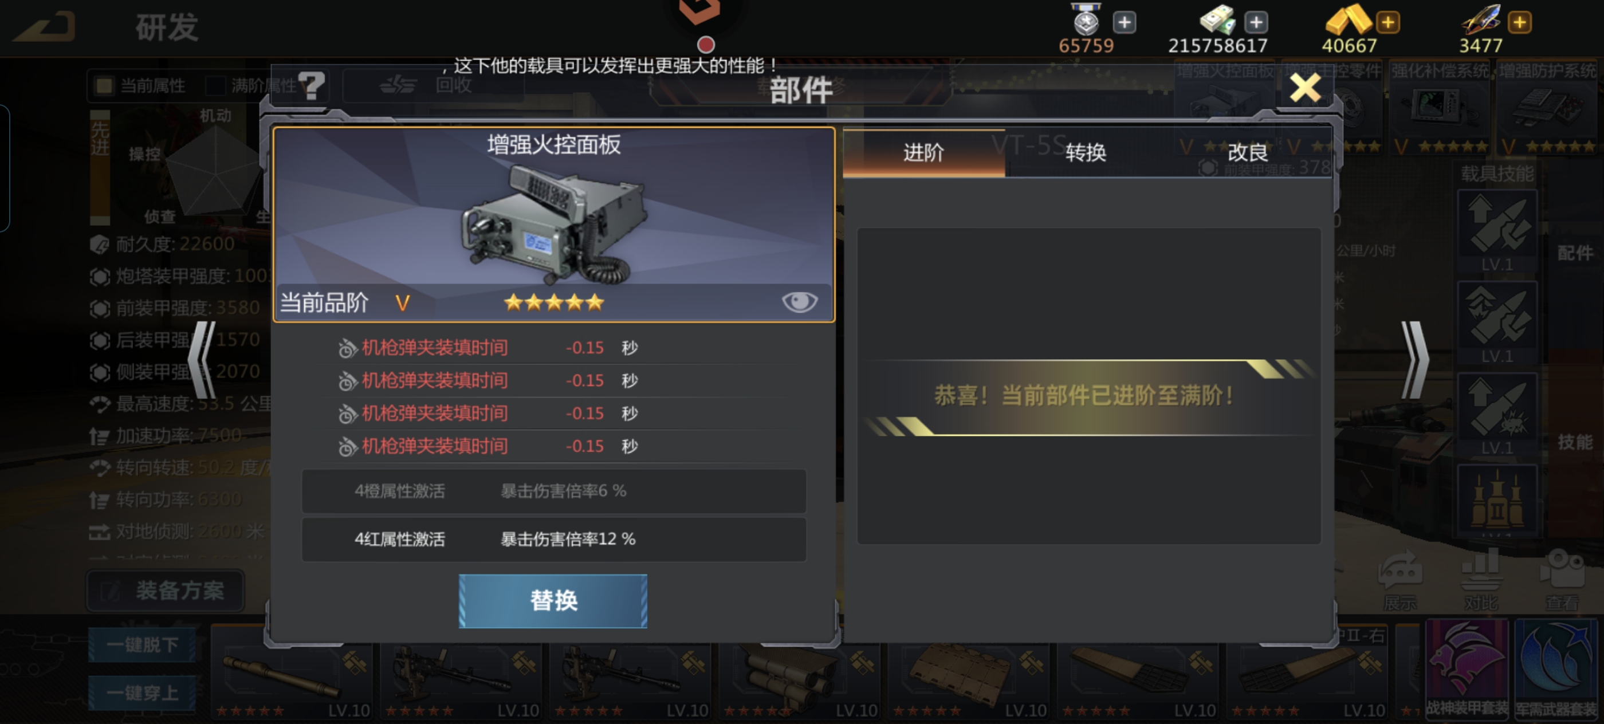
Task: Click the back arrow beside 研发
Action: click(x=45, y=27)
